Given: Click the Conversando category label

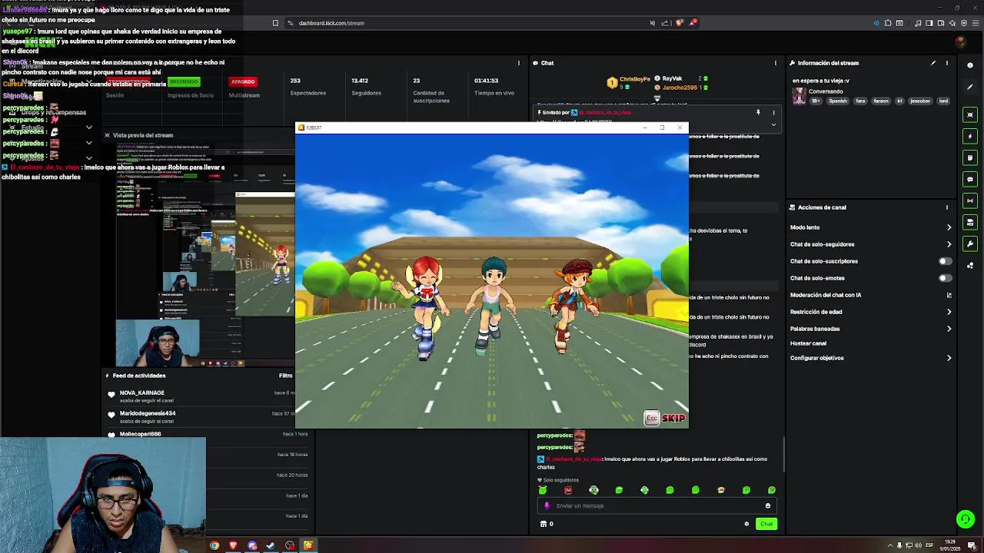Looking at the screenshot, I should point(826,91).
